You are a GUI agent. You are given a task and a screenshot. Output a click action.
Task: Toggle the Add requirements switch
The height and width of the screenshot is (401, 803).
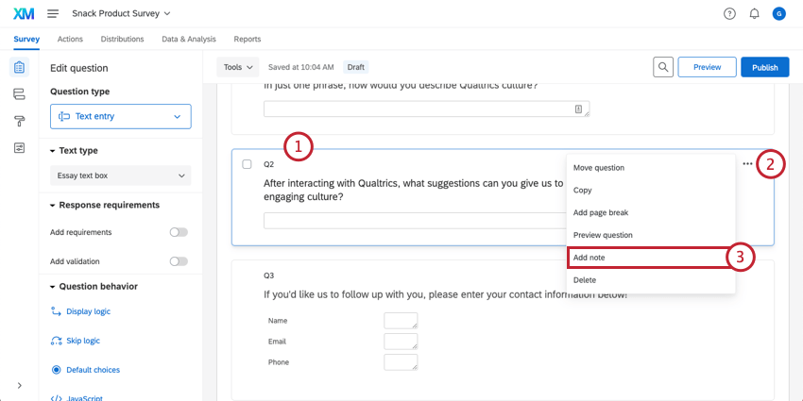178,232
